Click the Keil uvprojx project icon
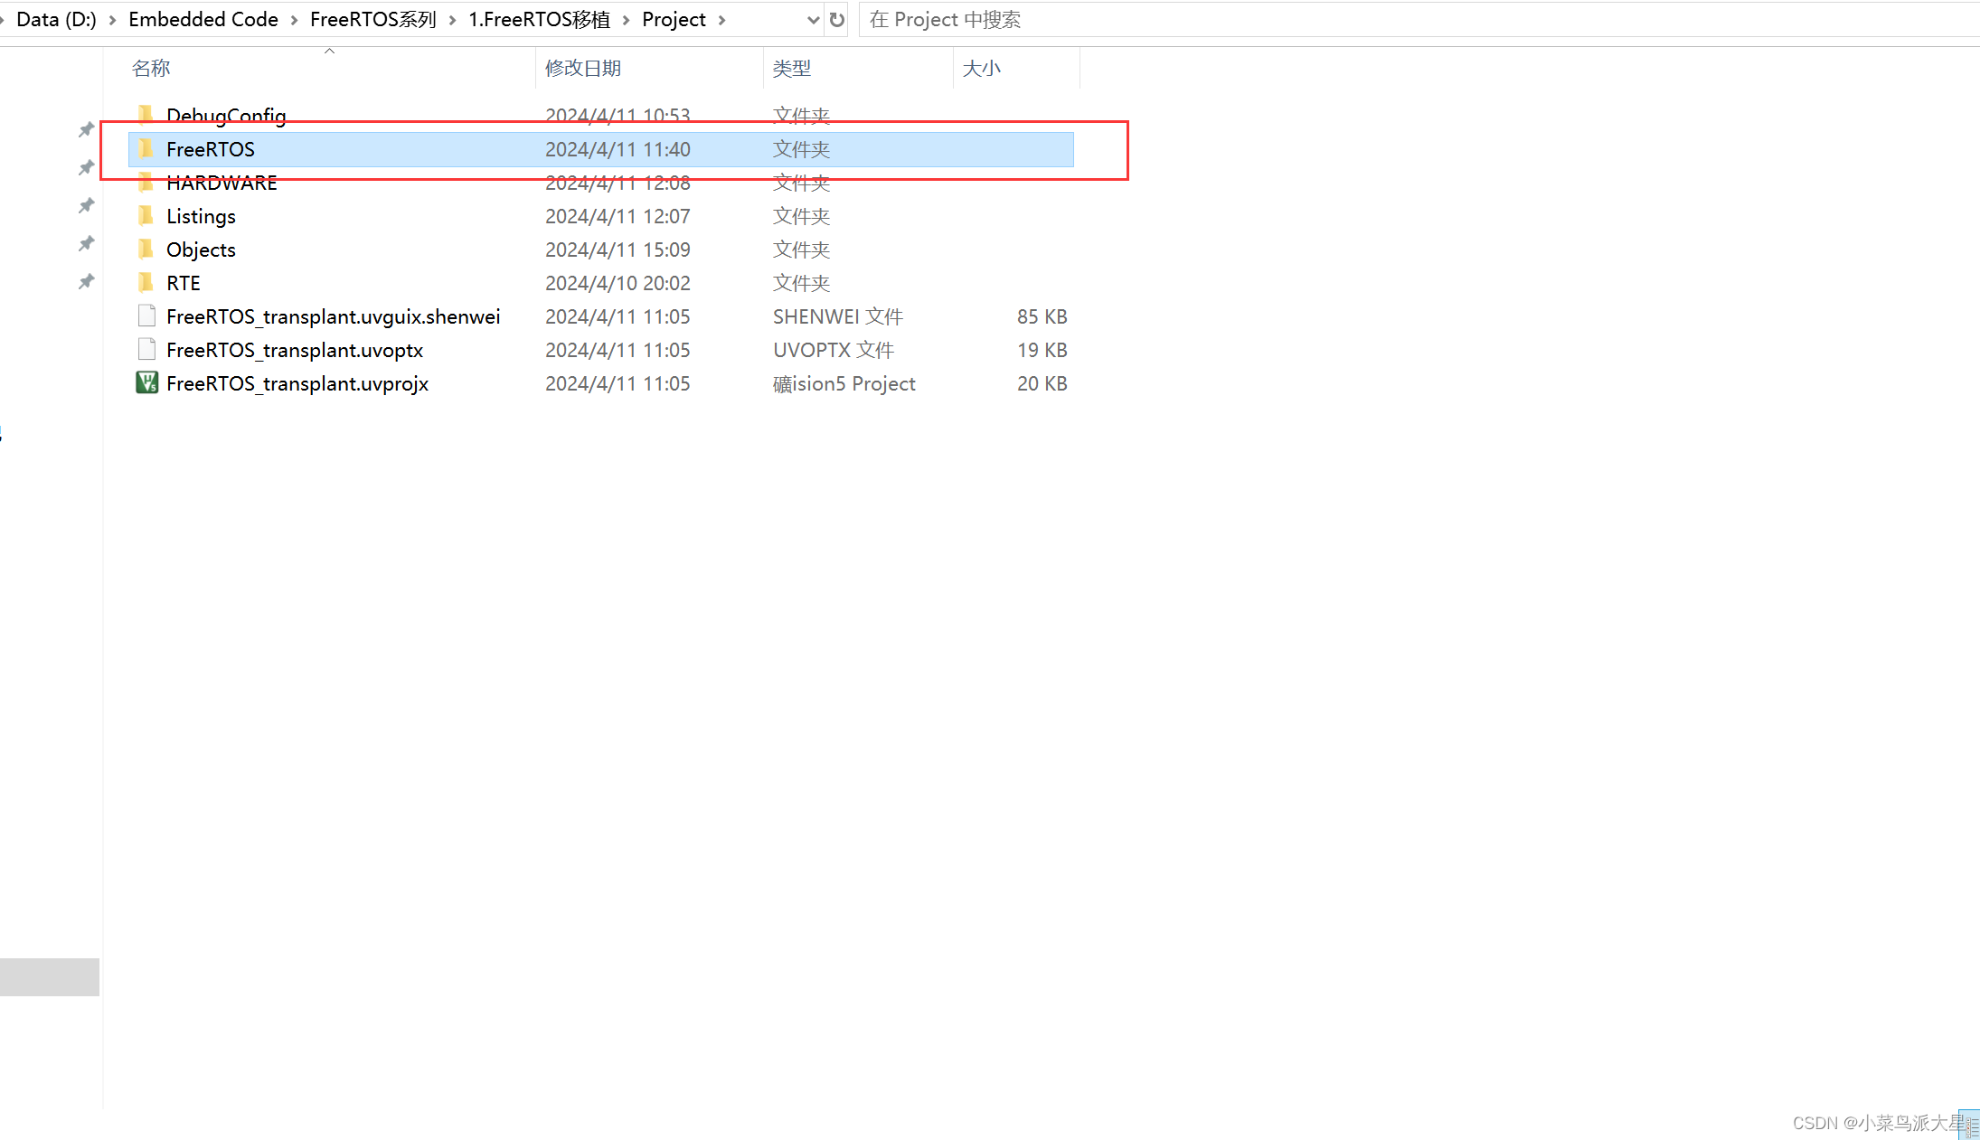The width and height of the screenshot is (1980, 1140). tap(146, 382)
